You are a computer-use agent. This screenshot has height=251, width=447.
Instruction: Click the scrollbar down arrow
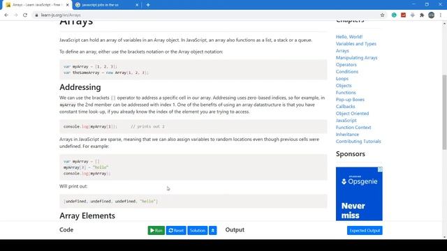[444, 237]
